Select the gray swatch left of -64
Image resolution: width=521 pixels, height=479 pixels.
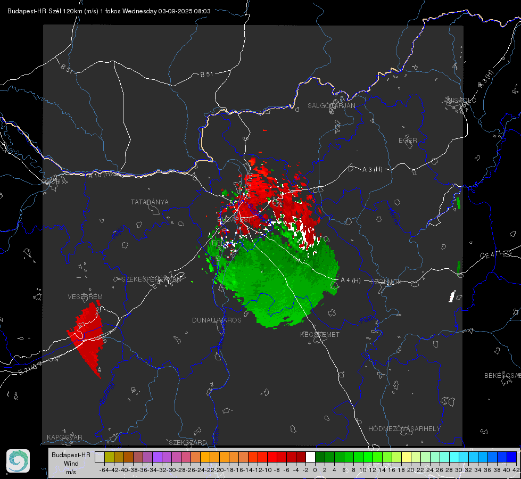(x=100, y=457)
